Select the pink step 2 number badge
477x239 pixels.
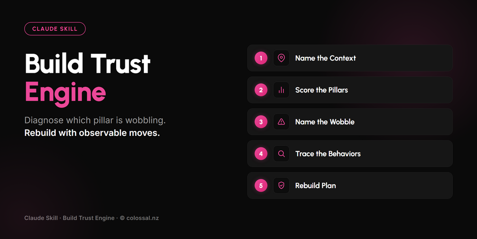click(261, 90)
